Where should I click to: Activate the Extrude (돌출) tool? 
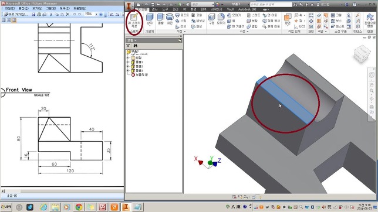(x=161, y=19)
